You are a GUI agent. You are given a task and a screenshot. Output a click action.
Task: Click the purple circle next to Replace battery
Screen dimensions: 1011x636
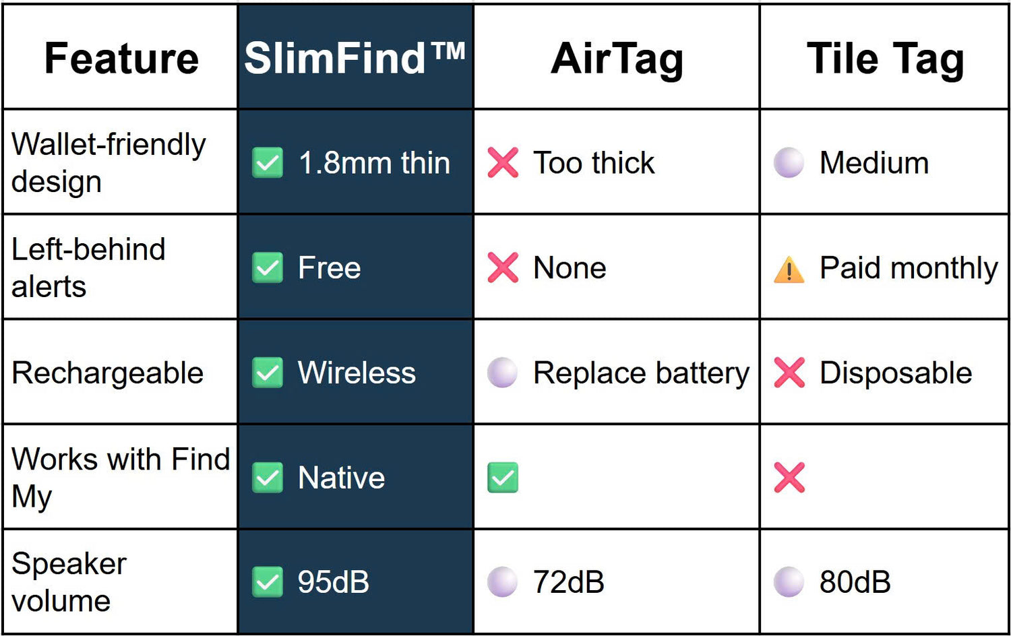tap(503, 373)
